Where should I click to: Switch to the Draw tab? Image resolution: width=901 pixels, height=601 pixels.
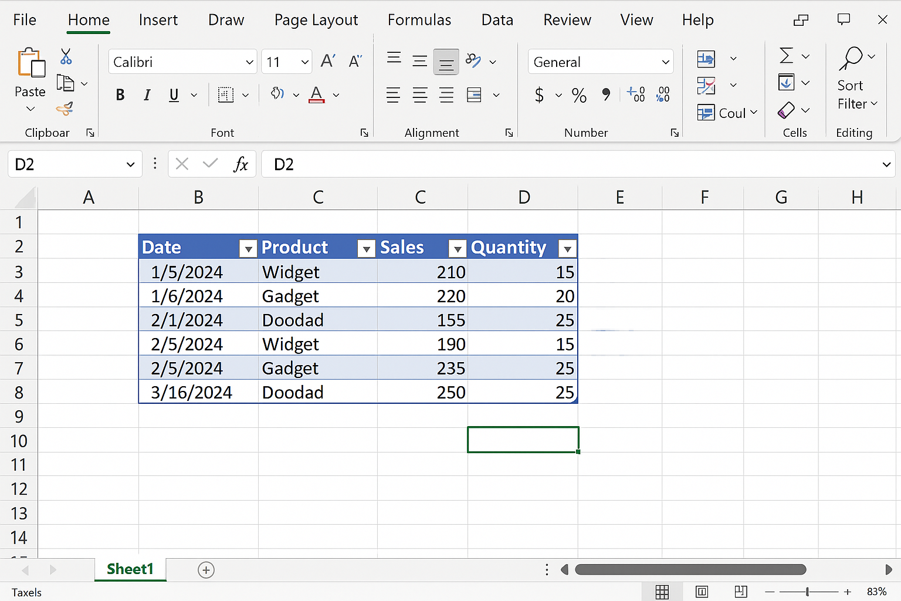(226, 20)
